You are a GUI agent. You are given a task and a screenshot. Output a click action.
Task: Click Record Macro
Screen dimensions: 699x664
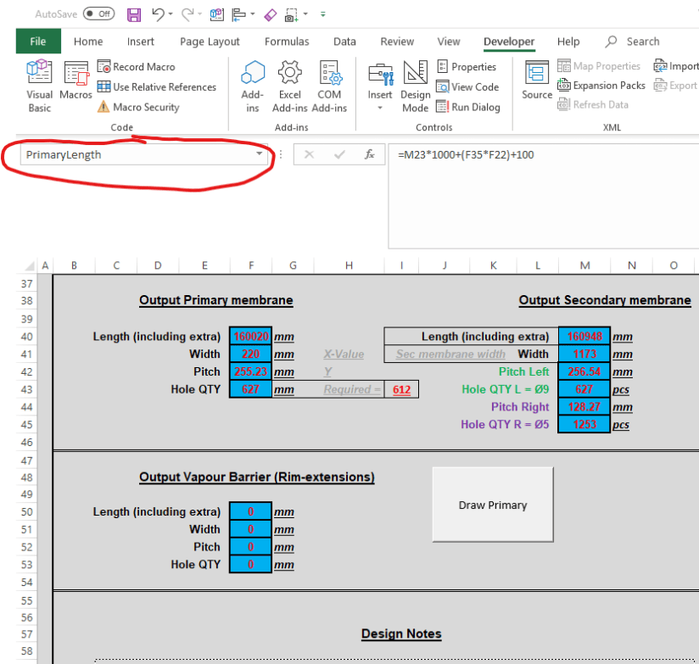[x=137, y=67]
